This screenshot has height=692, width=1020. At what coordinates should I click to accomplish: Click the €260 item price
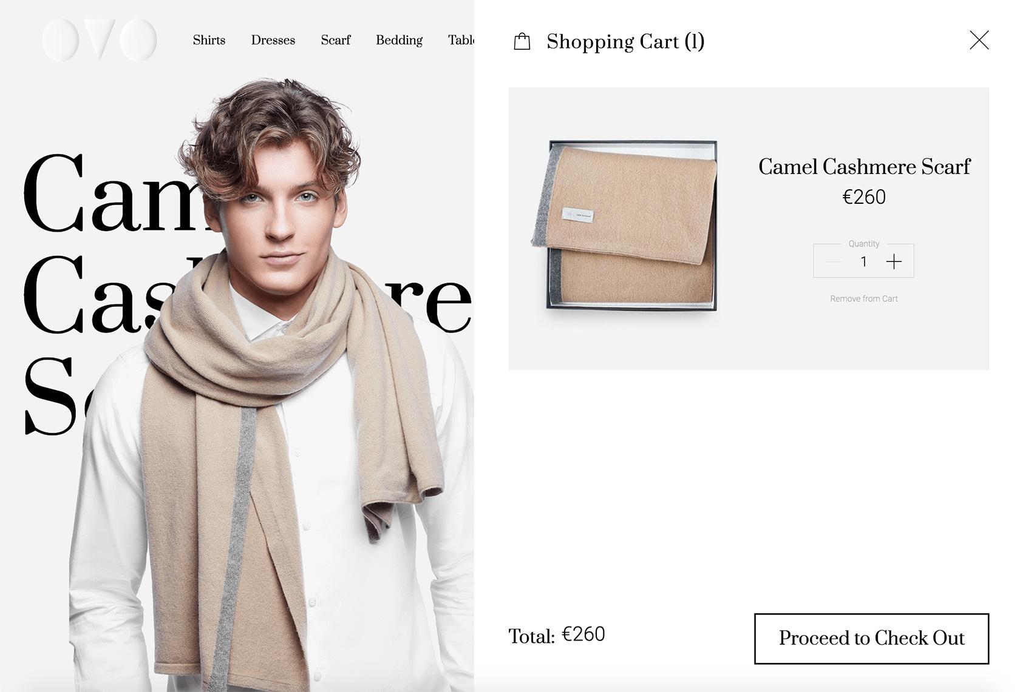point(864,197)
